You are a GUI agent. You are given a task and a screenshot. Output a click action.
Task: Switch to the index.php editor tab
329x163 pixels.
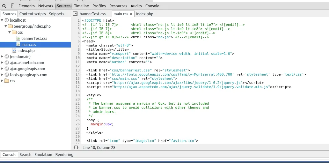click(144, 14)
